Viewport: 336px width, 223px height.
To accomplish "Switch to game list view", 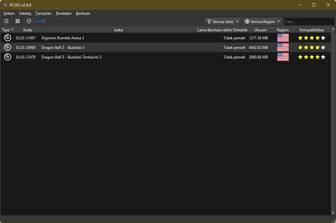I will [x=6, y=21].
